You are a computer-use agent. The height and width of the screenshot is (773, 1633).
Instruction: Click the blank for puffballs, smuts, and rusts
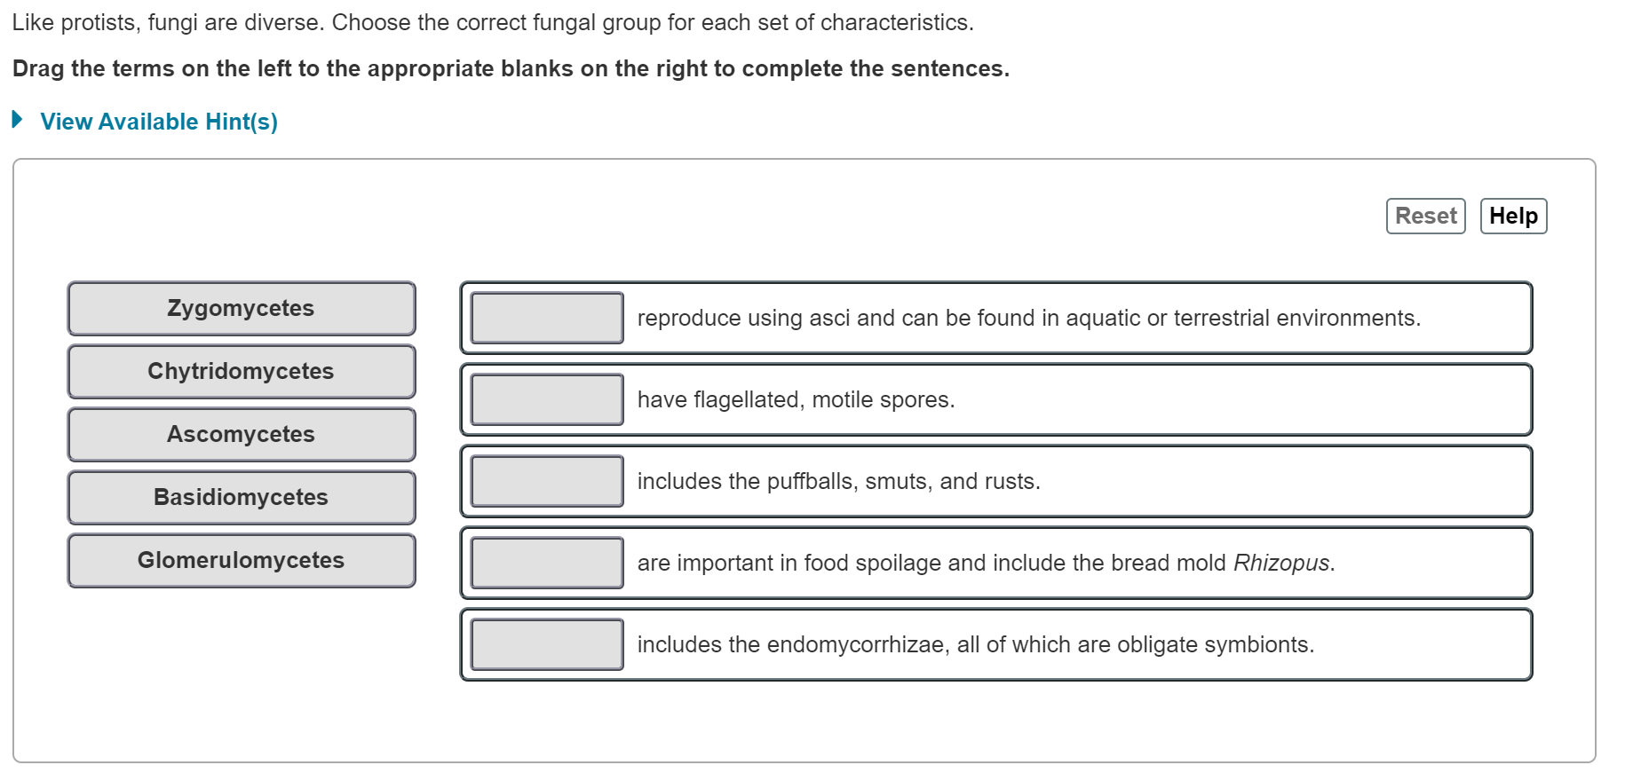(545, 481)
